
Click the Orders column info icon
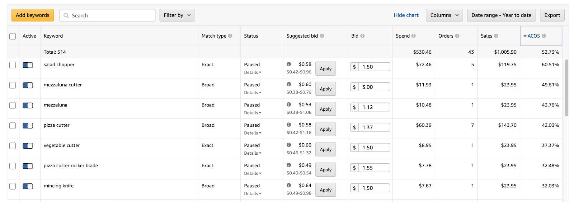[x=457, y=36]
